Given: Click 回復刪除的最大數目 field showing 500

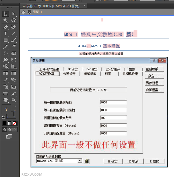Looking at the screenshot, I should [x=113, y=118].
